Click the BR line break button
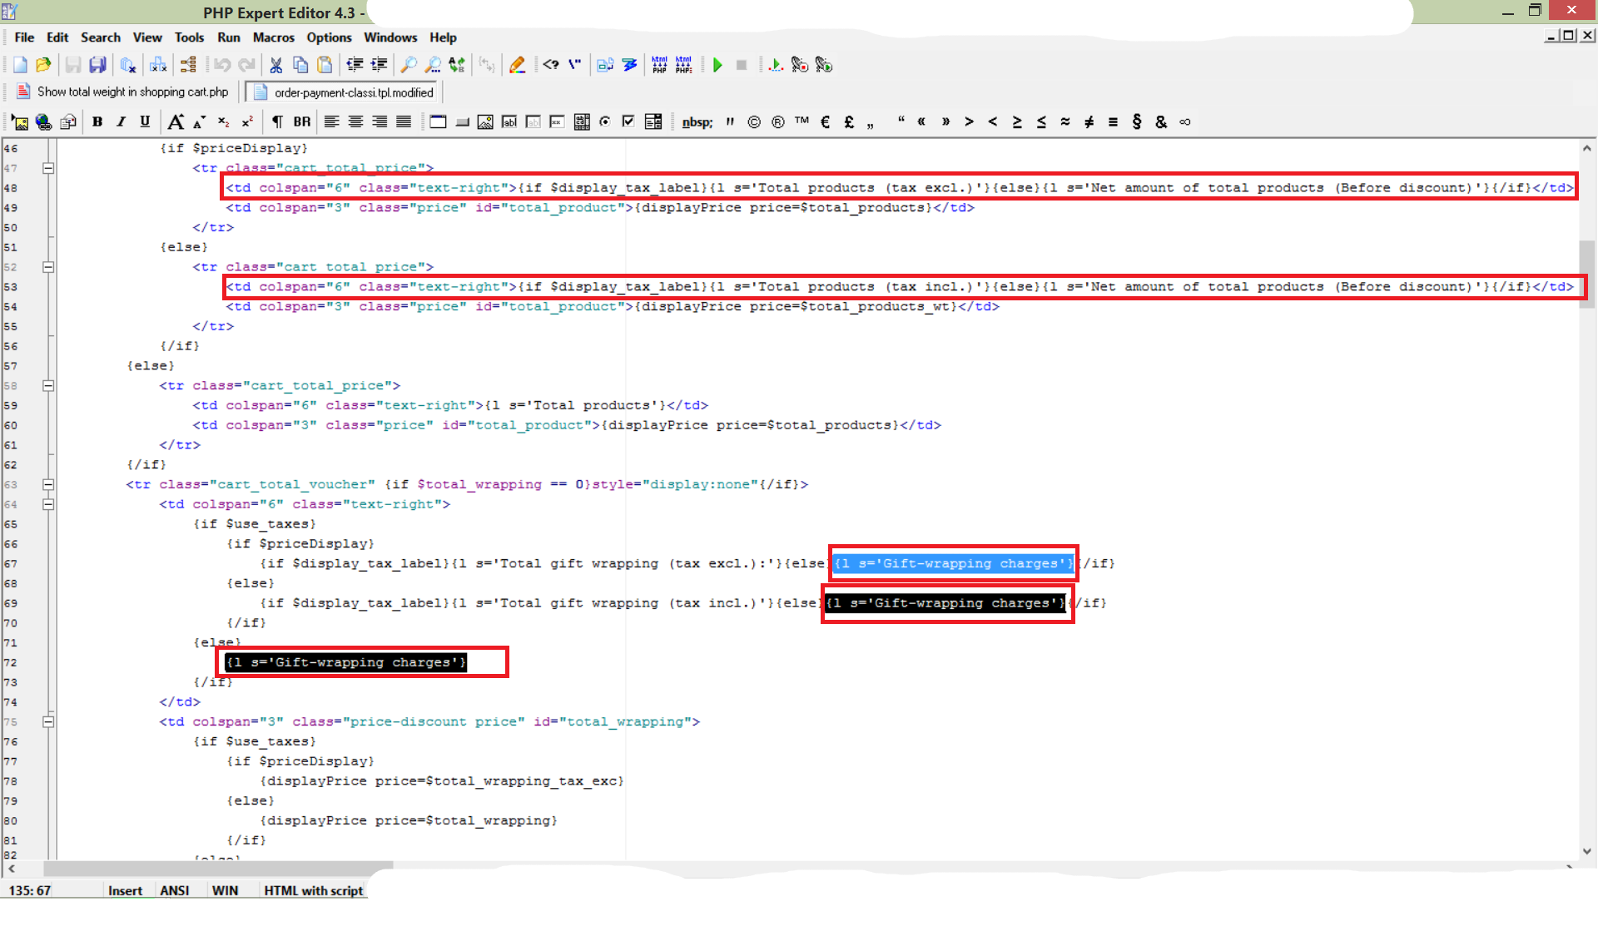 pos(301,121)
